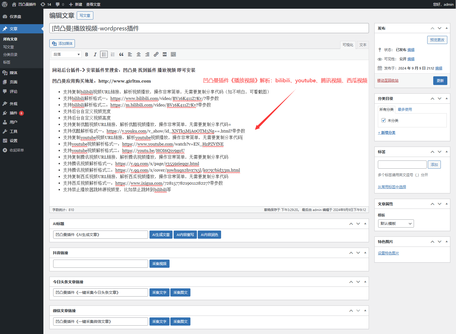The image size is (456, 334).
Task: Open the Plugins (插件) menu
Action: click(x=22, y=113)
